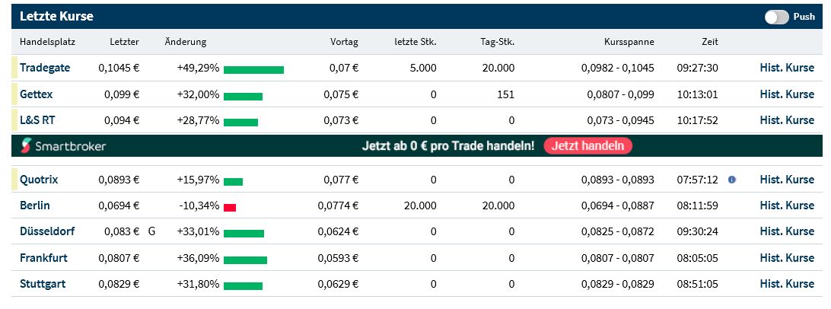This screenshot has width=831, height=309.
Task: Open the Berlin exchange link
Action: click(x=33, y=205)
